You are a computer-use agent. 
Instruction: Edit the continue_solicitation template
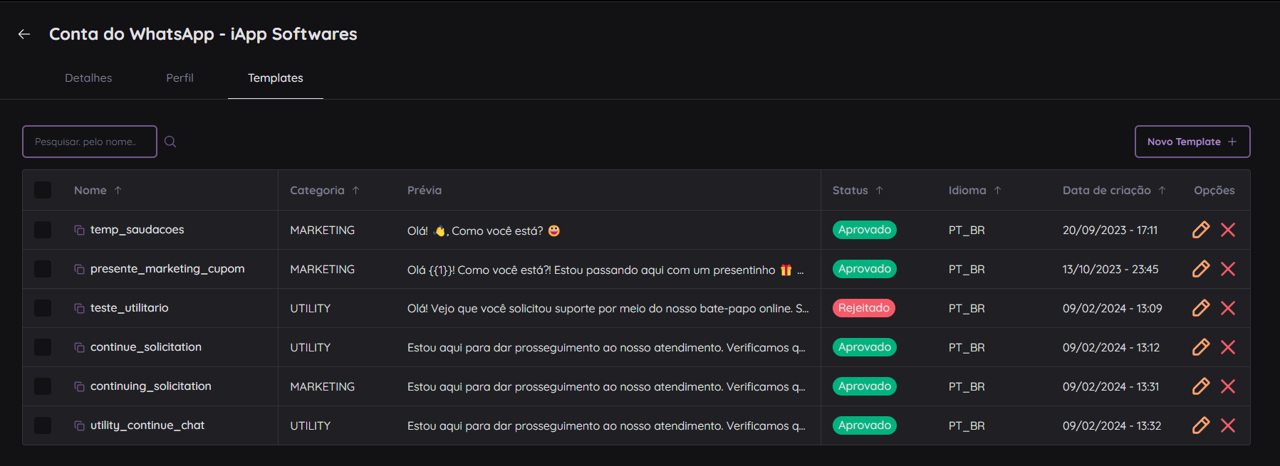click(x=1200, y=347)
